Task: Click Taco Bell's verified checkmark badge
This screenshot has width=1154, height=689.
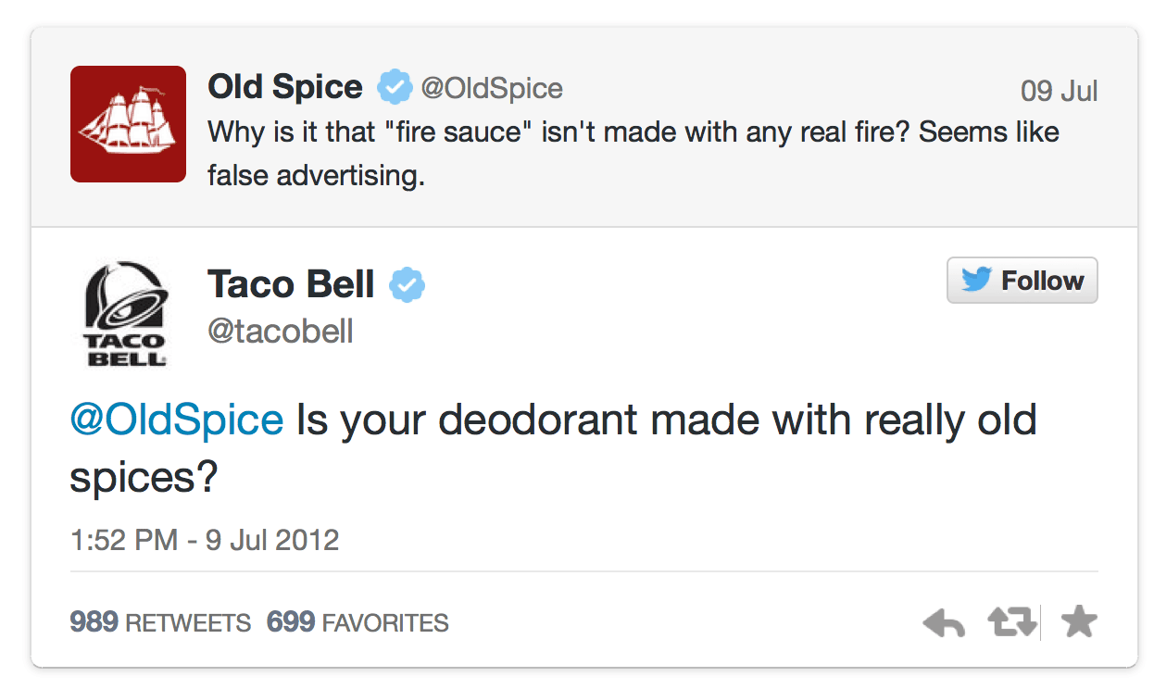Action: [x=407, y=284]
